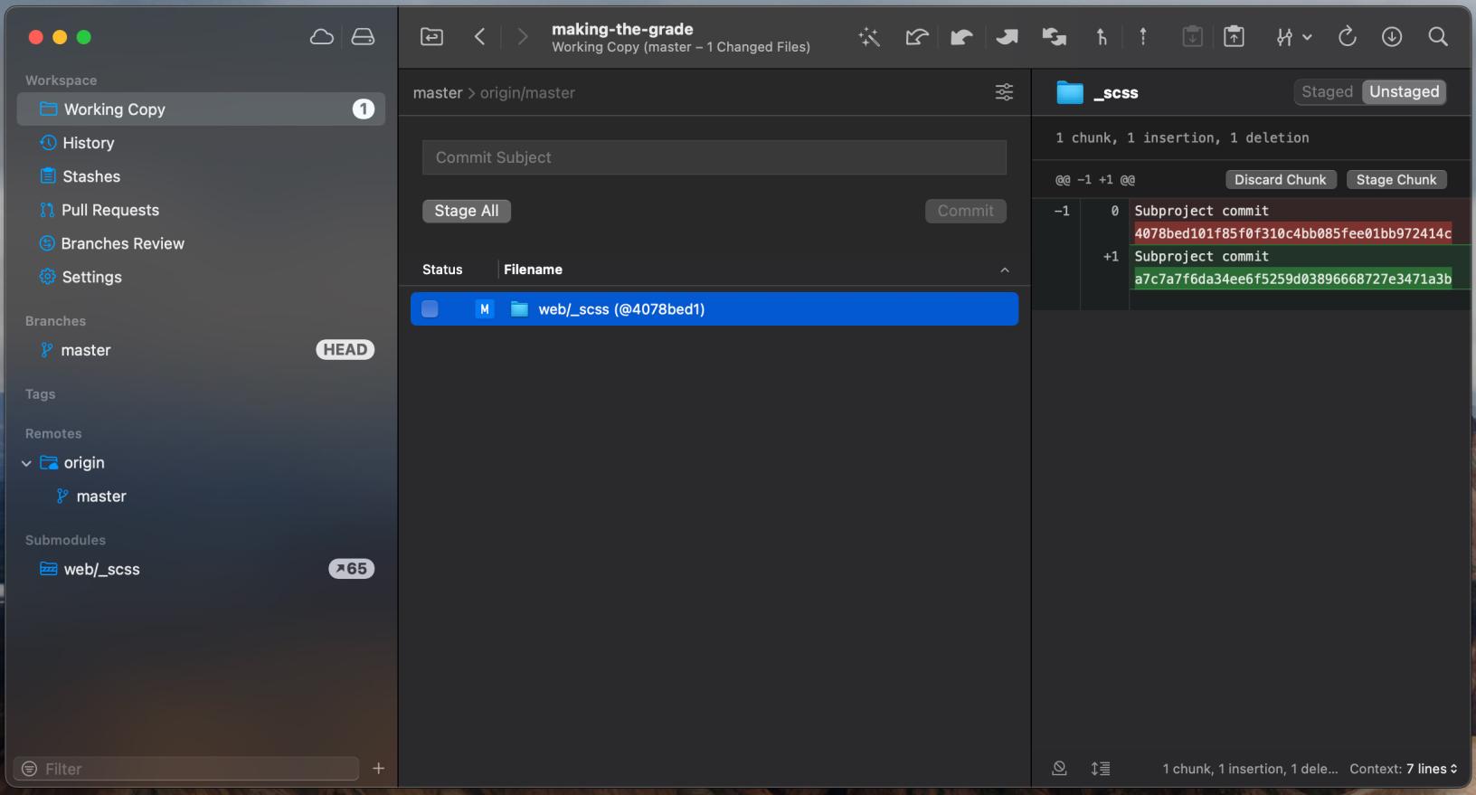Screen dimensions: 1476x795
Task: Open the local repositories drive icon
Action: [x=363, y=37]
